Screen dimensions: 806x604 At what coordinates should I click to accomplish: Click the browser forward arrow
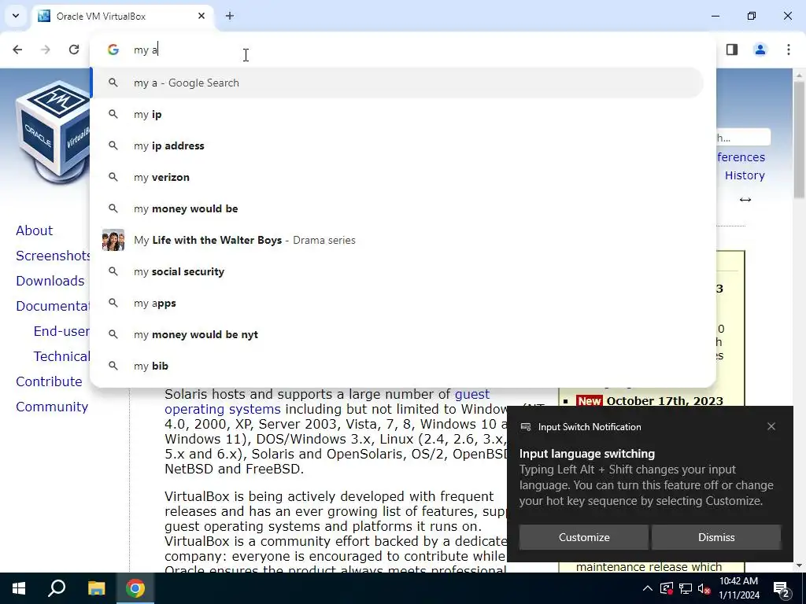point(46,50)
